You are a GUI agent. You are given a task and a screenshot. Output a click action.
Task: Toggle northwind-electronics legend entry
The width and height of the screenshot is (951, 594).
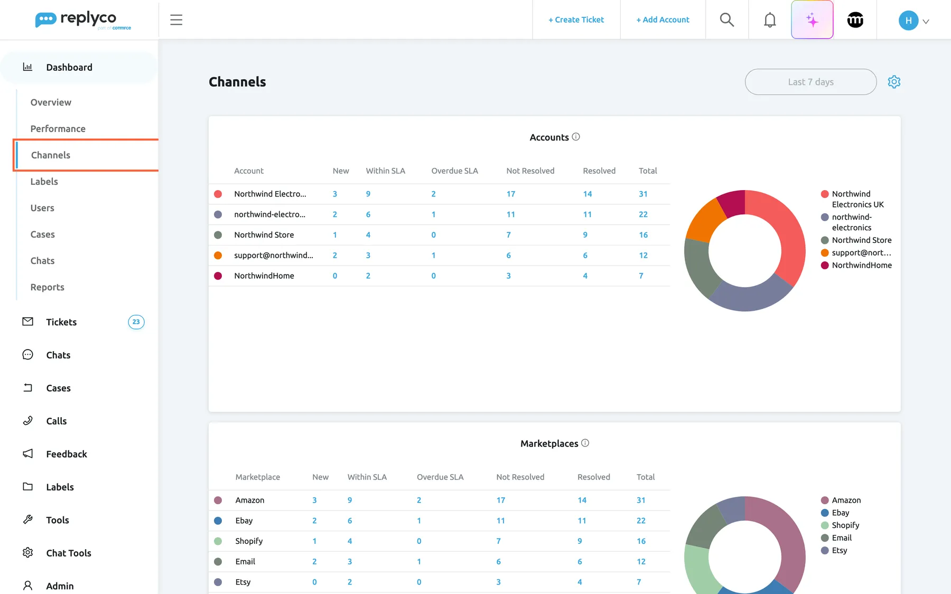(x=847, y=222)
